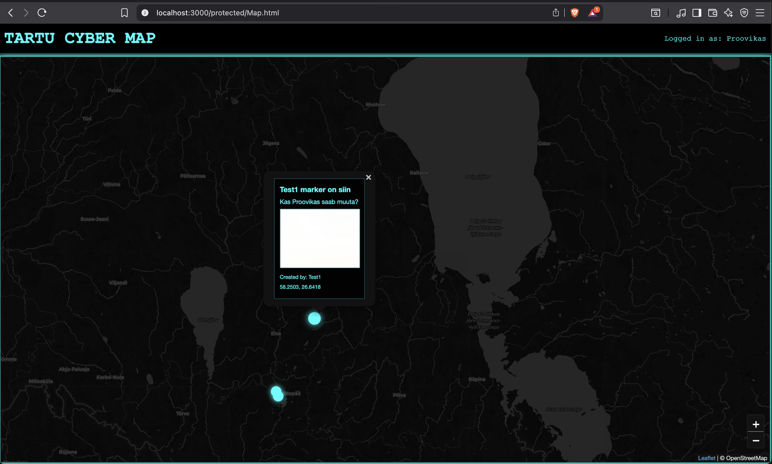Click the Rūjiena map label
The width and height of the screenshot is (772, 464).
(x=68, y=452)
